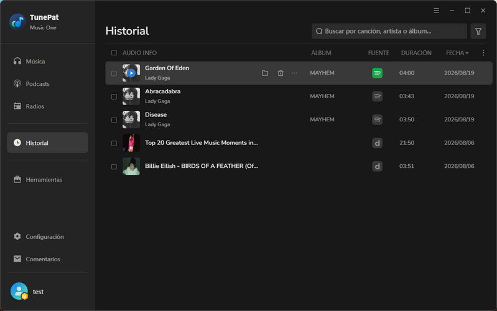Viewport: 497px width, 311px height.
Task: Click the FUENTE column header
Action: (x=378, y=53)
